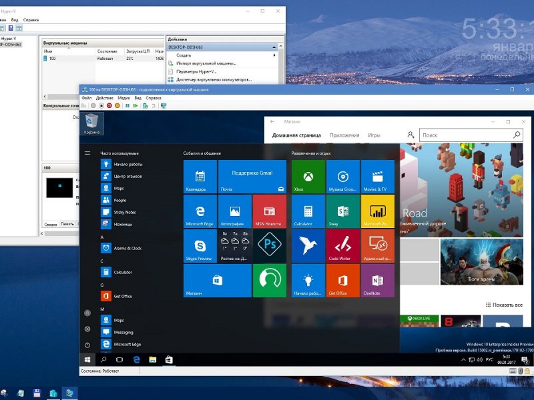This screenshot has height=400, width=534.
Task: Click the account icon in Store window
Action: (411, 135)
